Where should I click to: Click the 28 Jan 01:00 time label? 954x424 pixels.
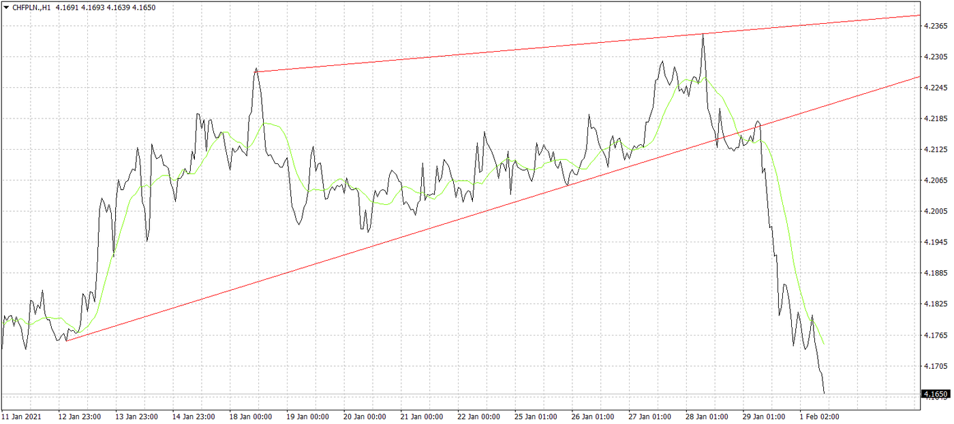pyautogui.click(x=707, y=417)
